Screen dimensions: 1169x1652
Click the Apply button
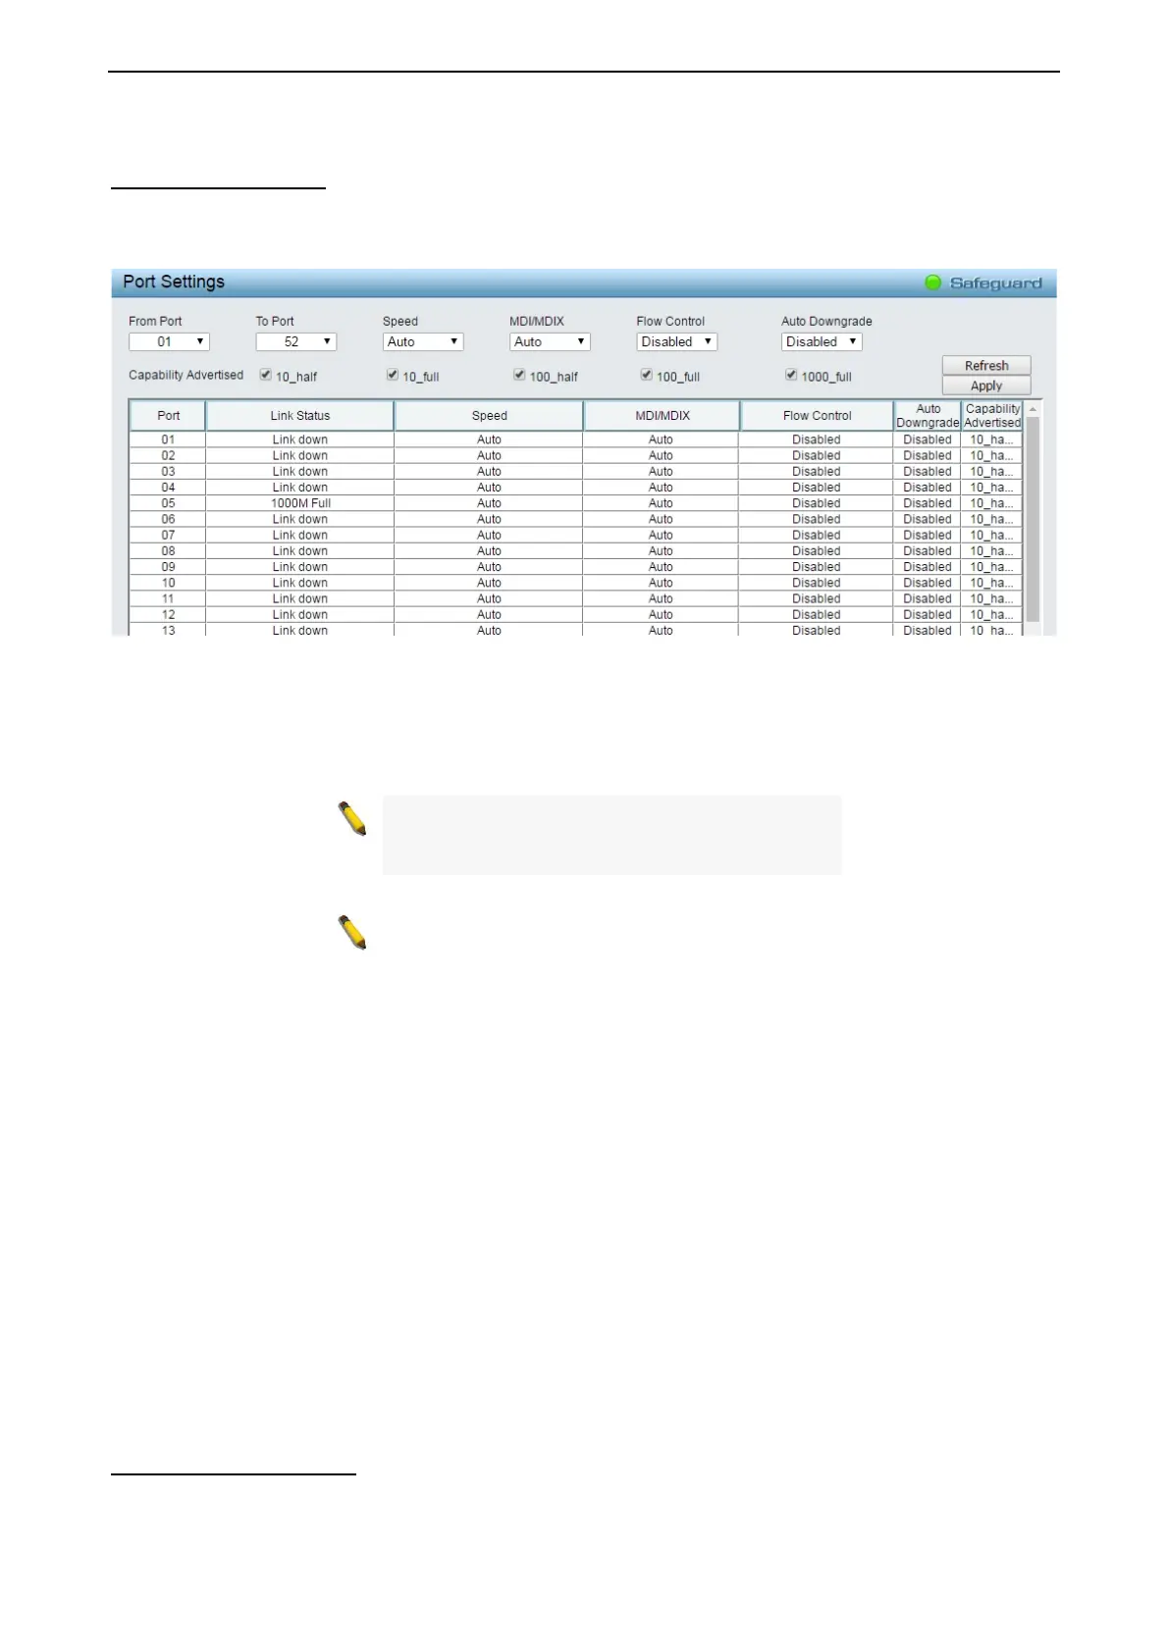[x=986, y=386]
